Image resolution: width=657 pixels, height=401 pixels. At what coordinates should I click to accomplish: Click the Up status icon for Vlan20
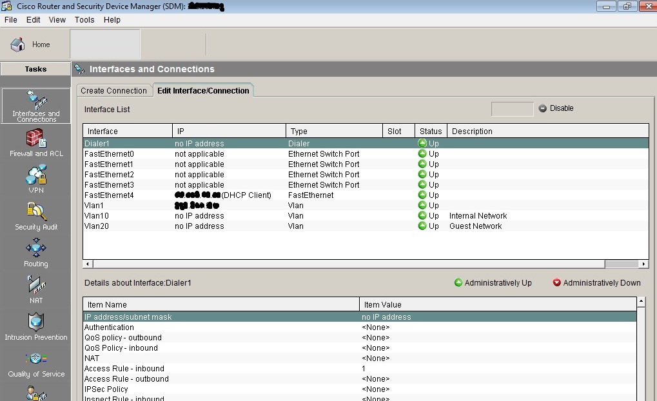click(x=422, y=226)
